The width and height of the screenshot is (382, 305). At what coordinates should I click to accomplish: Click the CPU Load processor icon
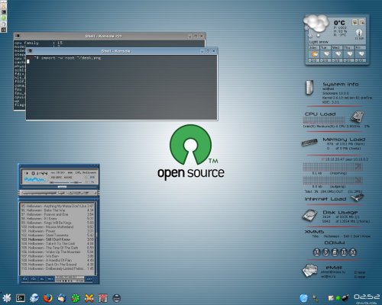[358, 117]
